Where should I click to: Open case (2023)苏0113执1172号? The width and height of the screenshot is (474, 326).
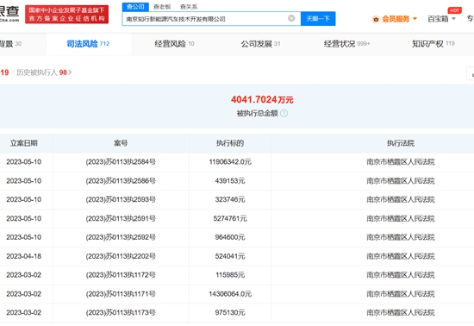click(121, 275)
